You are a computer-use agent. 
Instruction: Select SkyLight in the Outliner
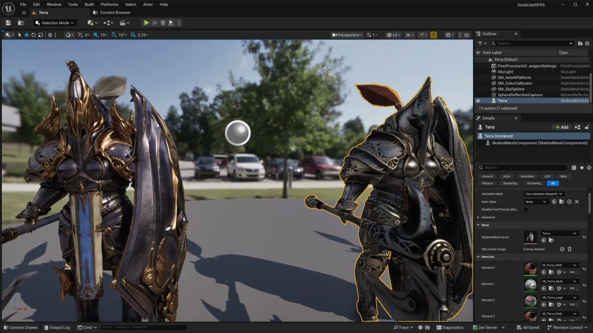pos(505,72)
